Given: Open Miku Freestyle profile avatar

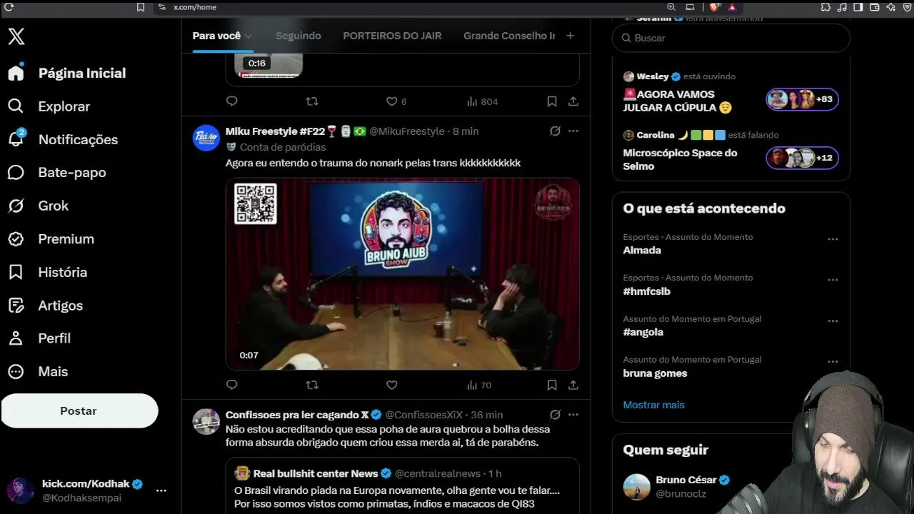Looking at the screenshot, I should (206, 138).
